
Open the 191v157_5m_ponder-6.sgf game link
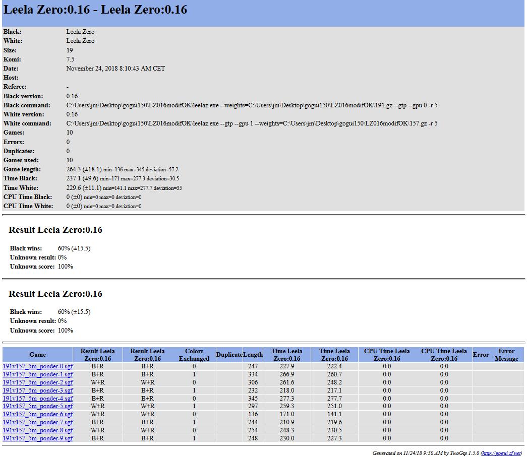38,414
